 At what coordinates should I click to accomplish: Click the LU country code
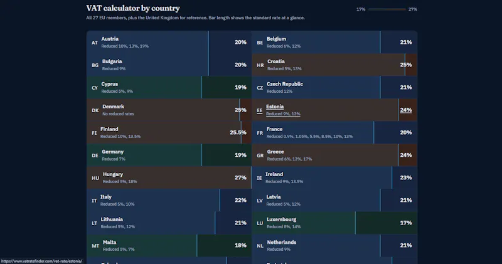260,223
